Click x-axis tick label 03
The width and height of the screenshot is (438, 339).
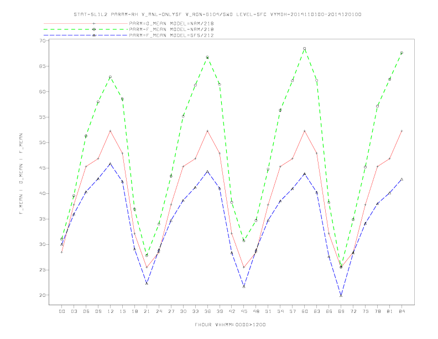pos(74,311)
